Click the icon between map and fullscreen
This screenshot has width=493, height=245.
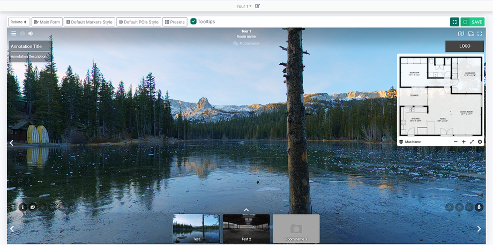(471, 34)
